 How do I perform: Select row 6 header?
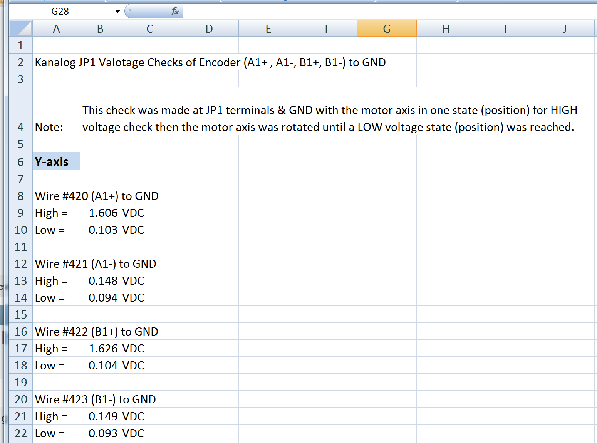(x=21, y=162)
